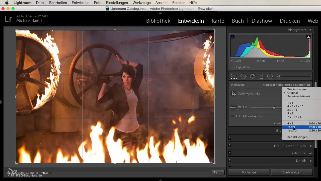Click the bottom-right crop corner handle
The image size is (321, 181).
click(x=214, y=163)
